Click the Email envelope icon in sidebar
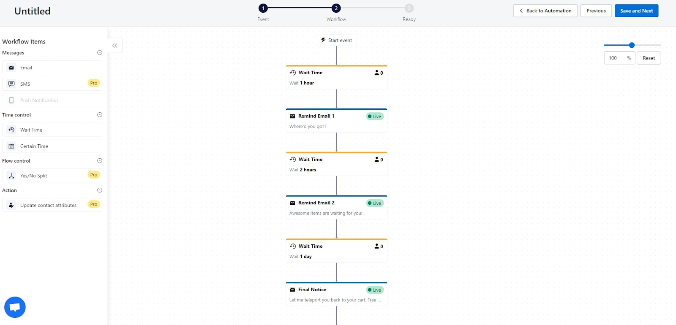The width and height of the screenshot is (676, 325). pyautogui.click(x=11, y=68)
